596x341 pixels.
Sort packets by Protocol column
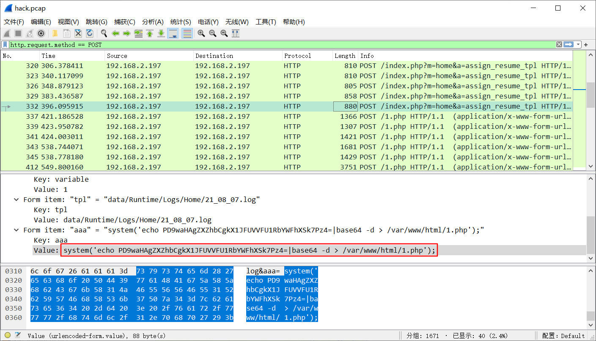click(x=308, y=56)
